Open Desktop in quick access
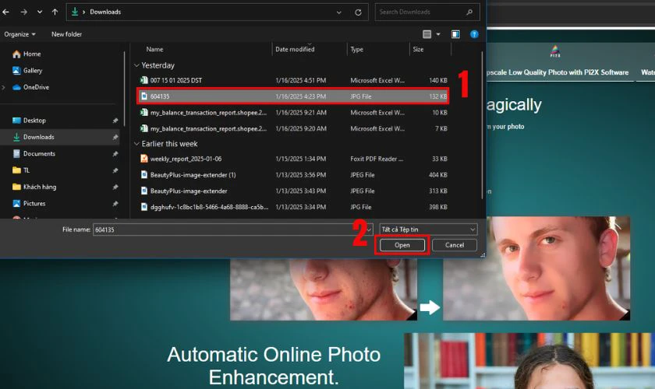The width and height of the screenshot is (655, 389). tap(30, 121)
